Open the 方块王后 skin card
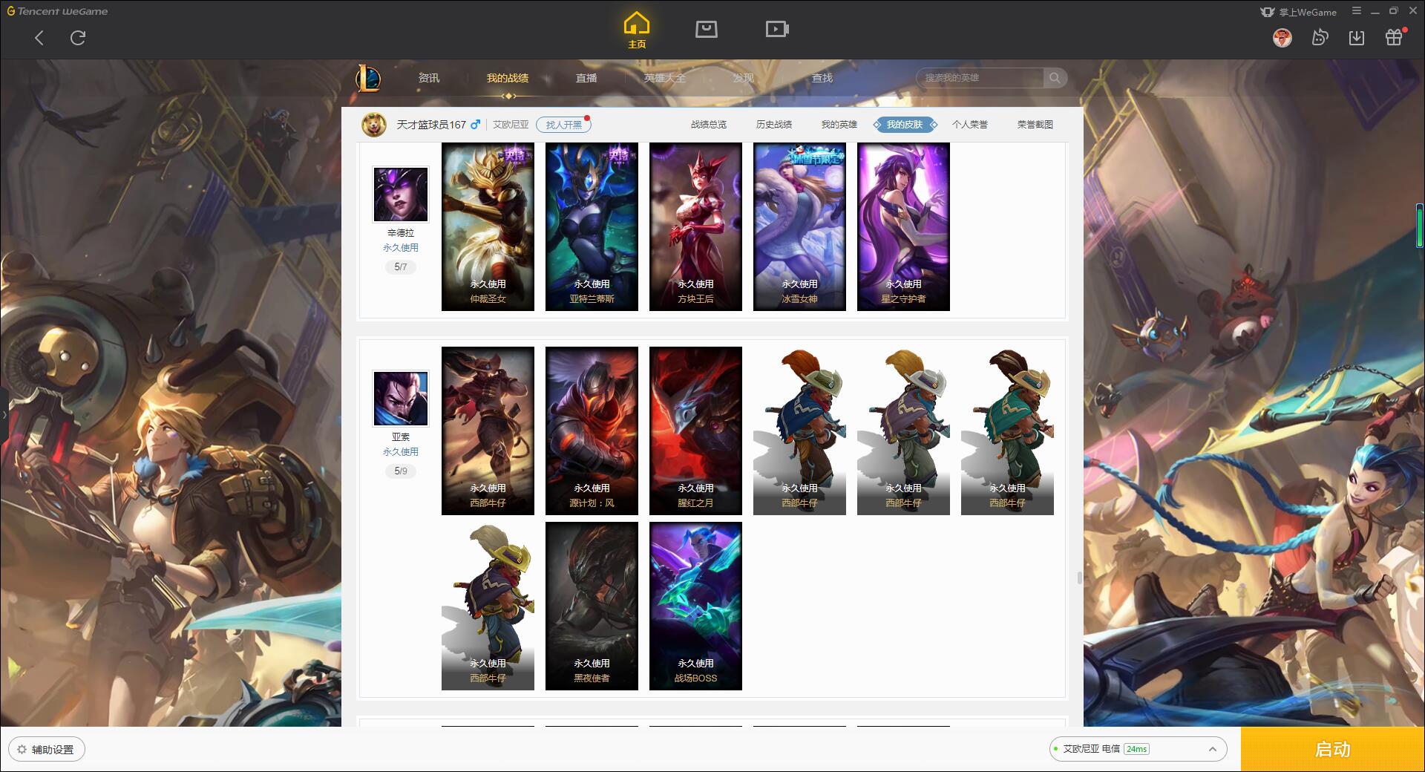The width and height of the screenshot is (1425, 772). click(695, 226)
